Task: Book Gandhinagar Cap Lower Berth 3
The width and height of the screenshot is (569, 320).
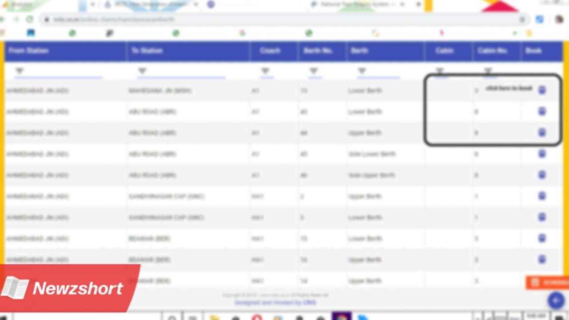Action: pyautogui.click(x=542, y=217)
